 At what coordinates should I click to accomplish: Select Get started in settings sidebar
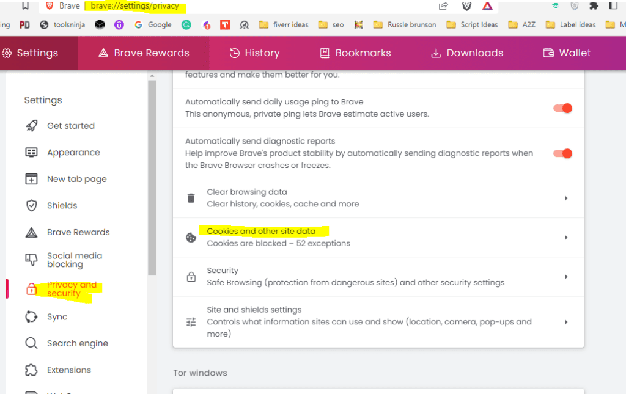60,126
